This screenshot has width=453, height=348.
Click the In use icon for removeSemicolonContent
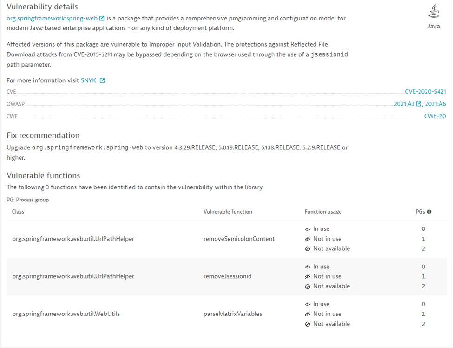tap(307, 228)
